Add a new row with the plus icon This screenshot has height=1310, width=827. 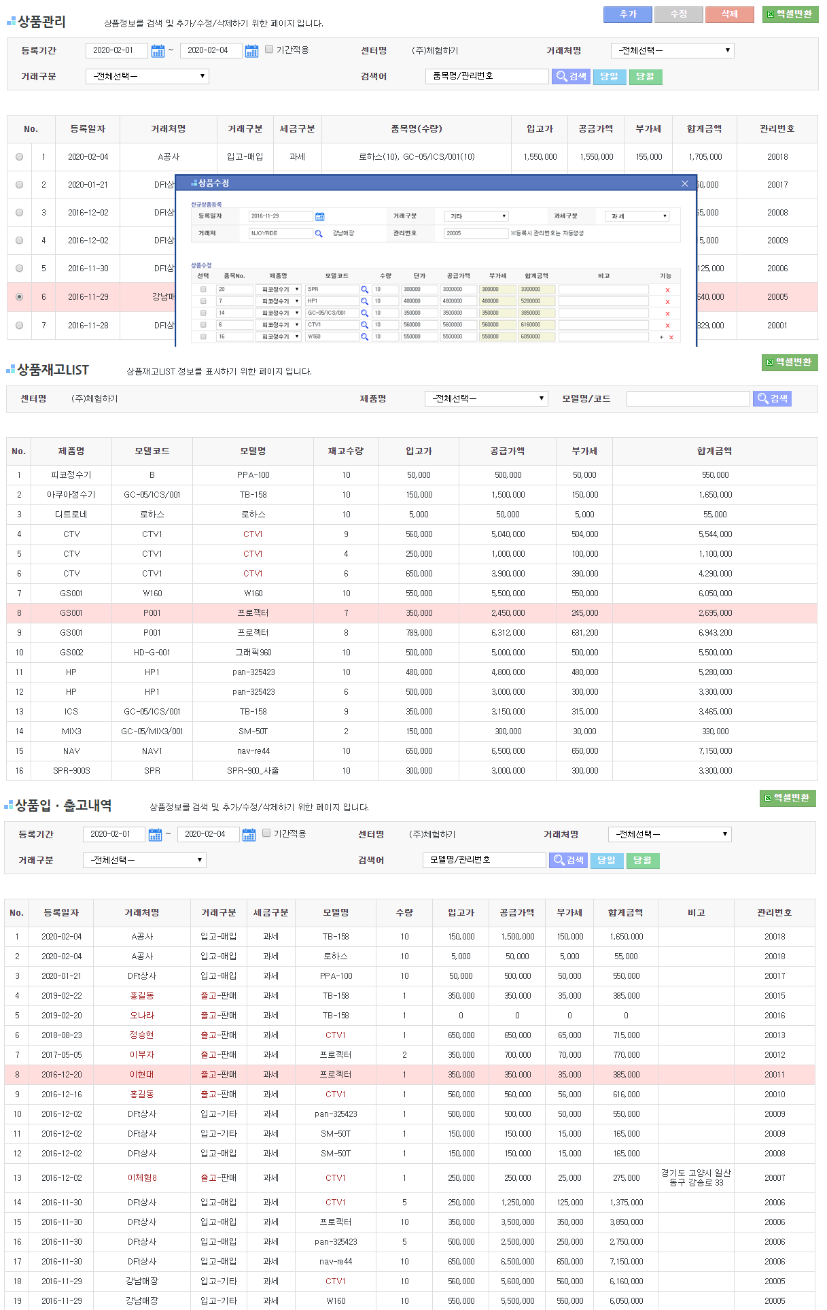tap(661, 337)
